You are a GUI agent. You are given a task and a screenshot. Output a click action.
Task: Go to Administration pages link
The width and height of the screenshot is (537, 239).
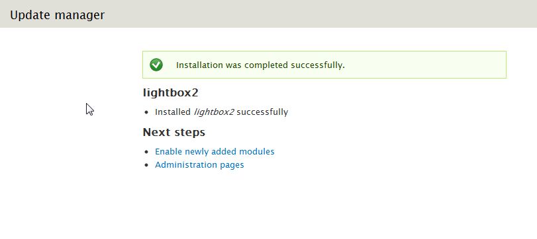[199, 165]
